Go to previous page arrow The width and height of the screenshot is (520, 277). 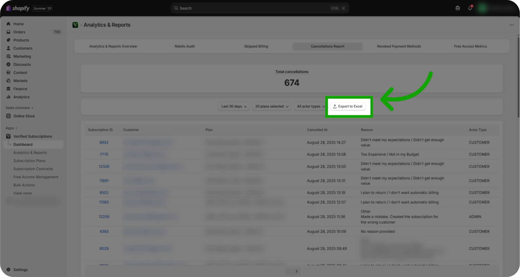tap(288, 271)
